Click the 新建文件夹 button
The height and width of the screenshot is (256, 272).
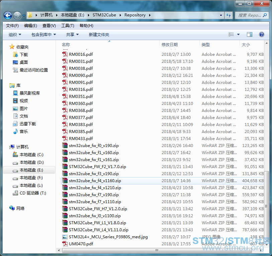(99, 35)
